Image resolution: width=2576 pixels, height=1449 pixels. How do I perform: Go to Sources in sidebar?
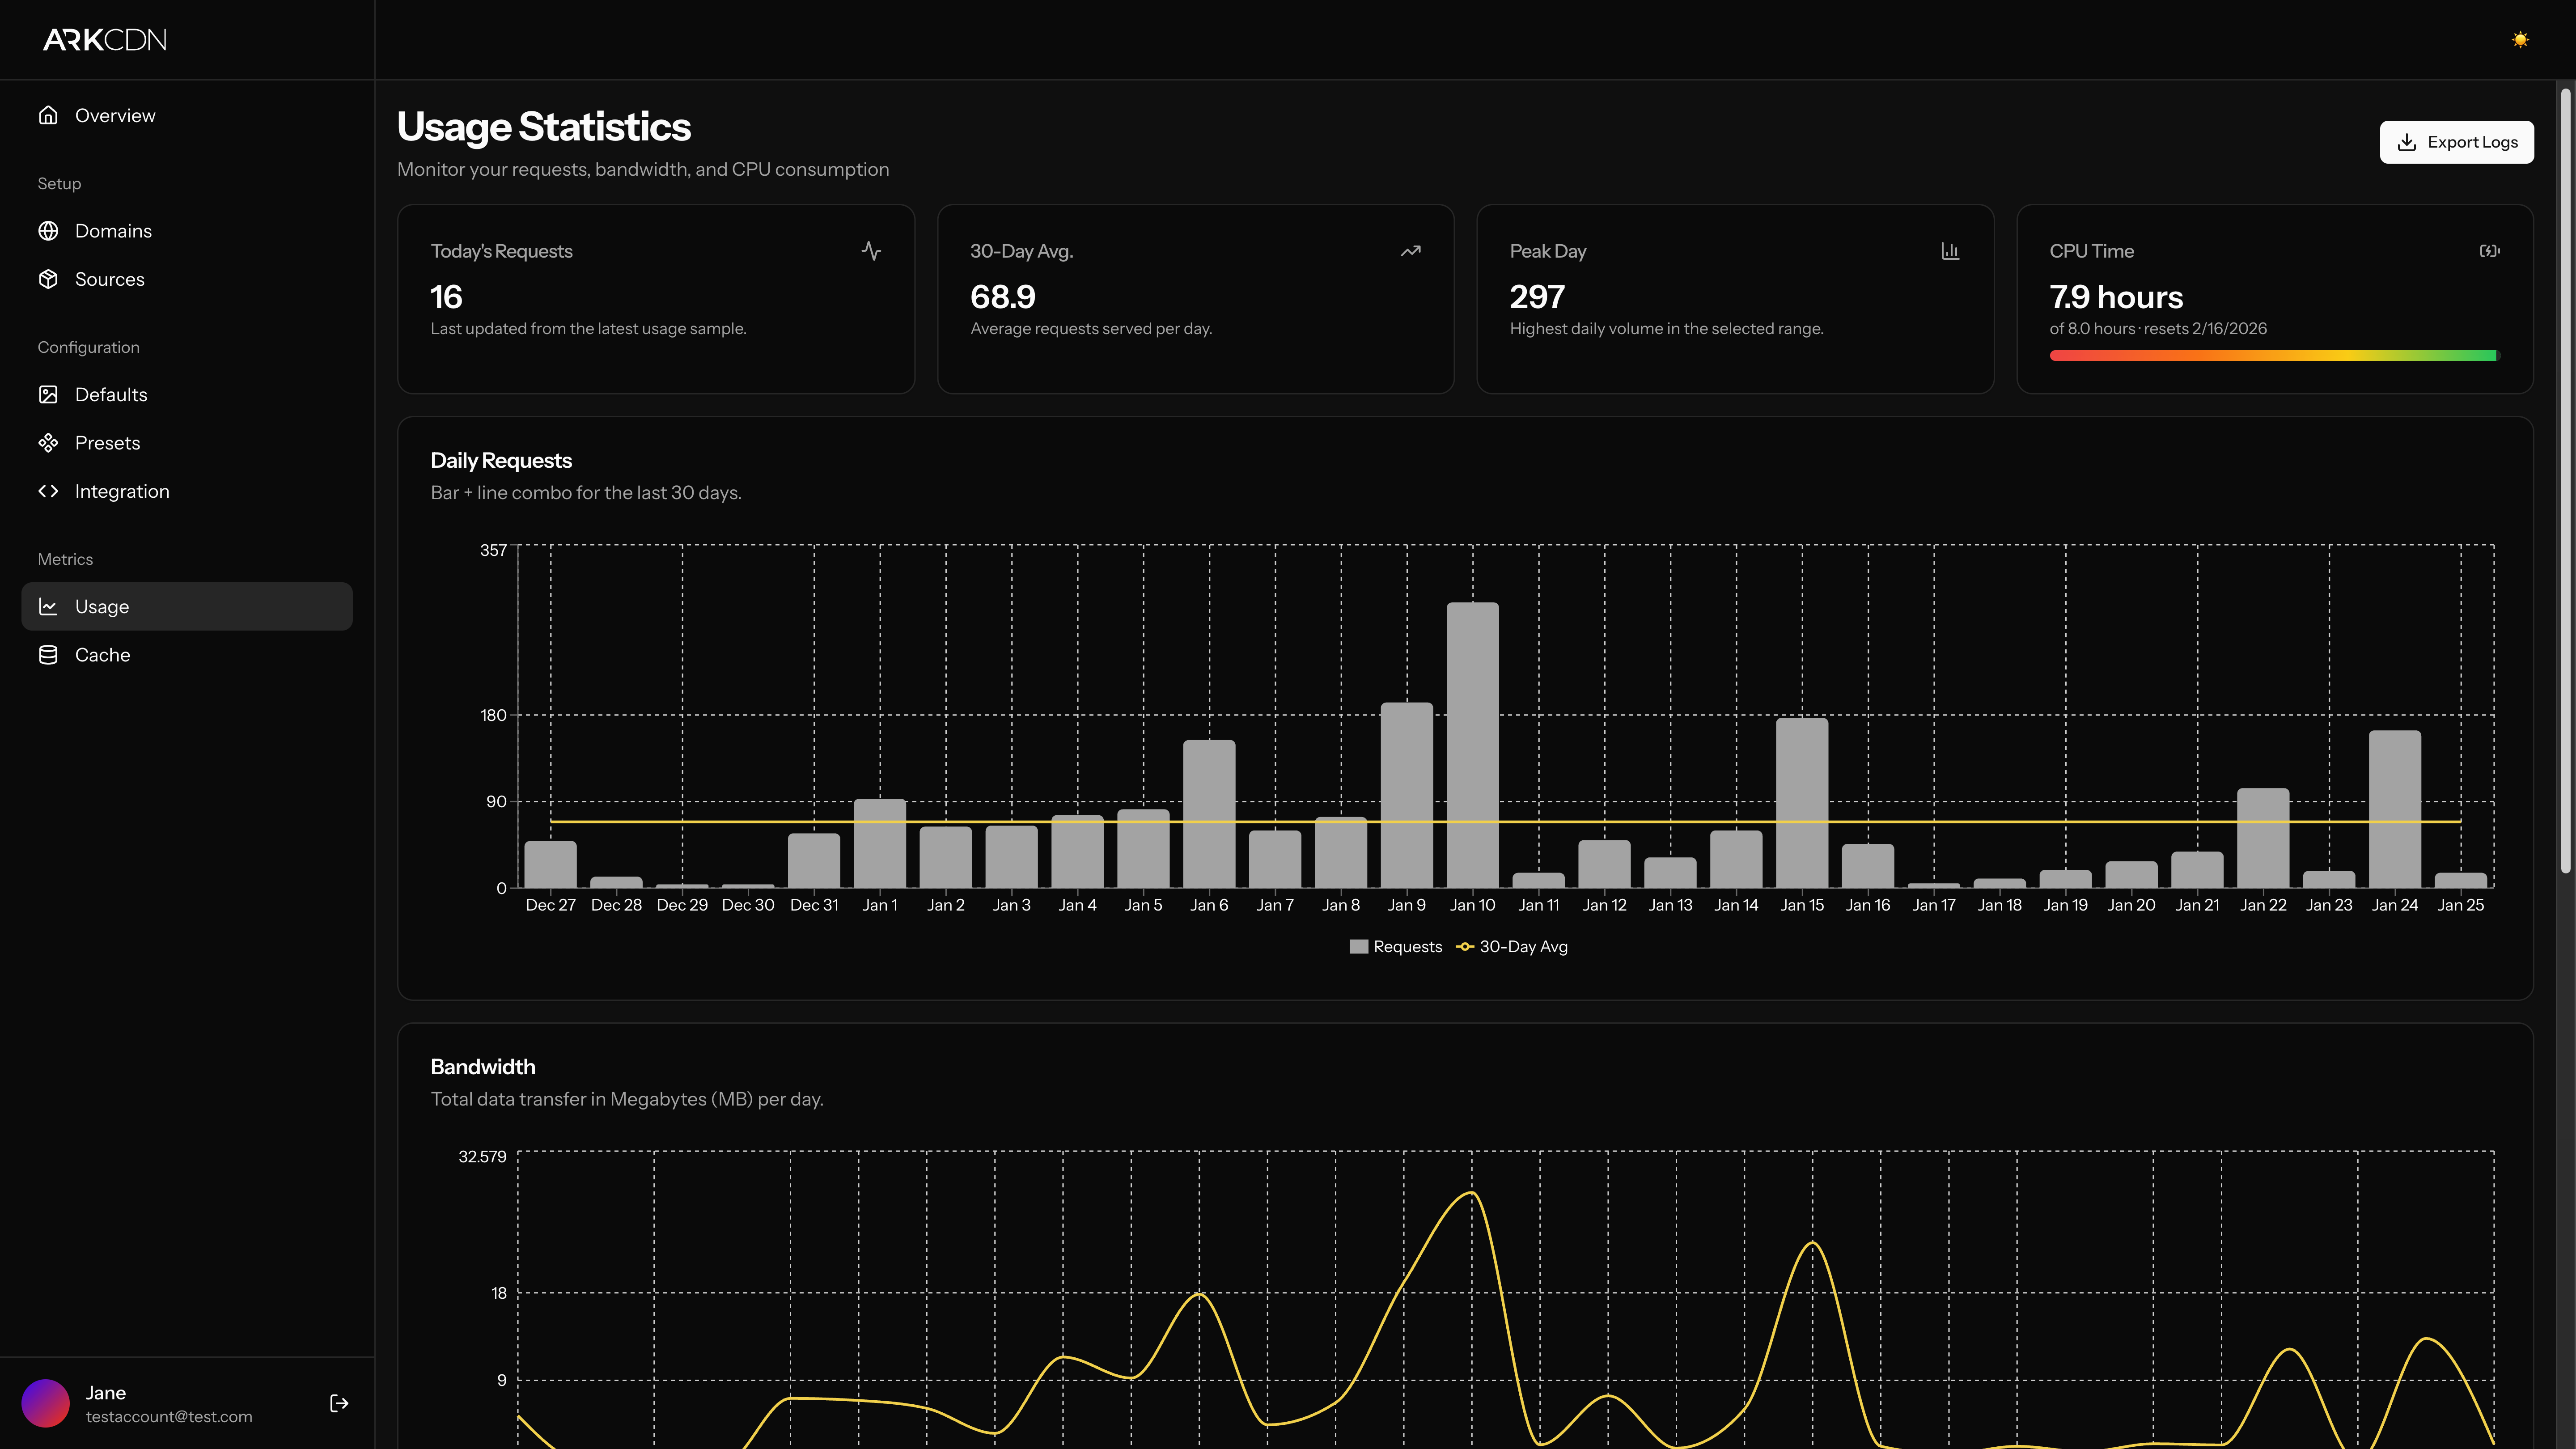(187, 279)
